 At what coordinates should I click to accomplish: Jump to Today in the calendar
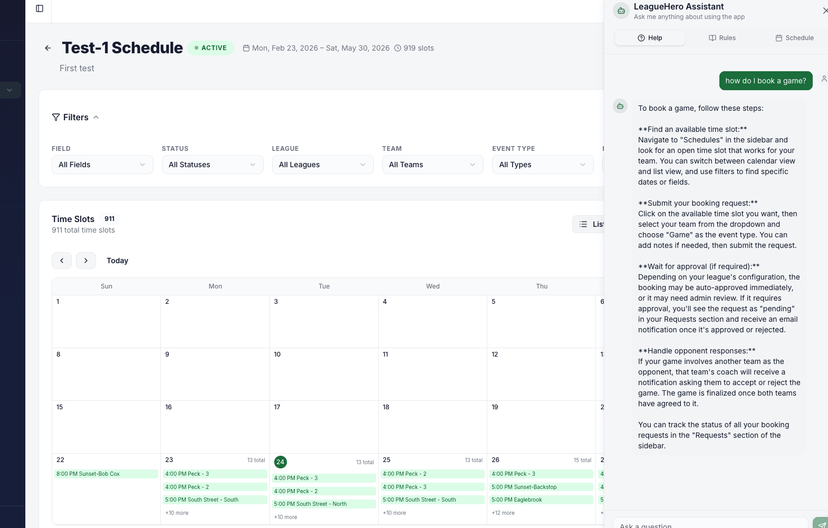point(117,261)
